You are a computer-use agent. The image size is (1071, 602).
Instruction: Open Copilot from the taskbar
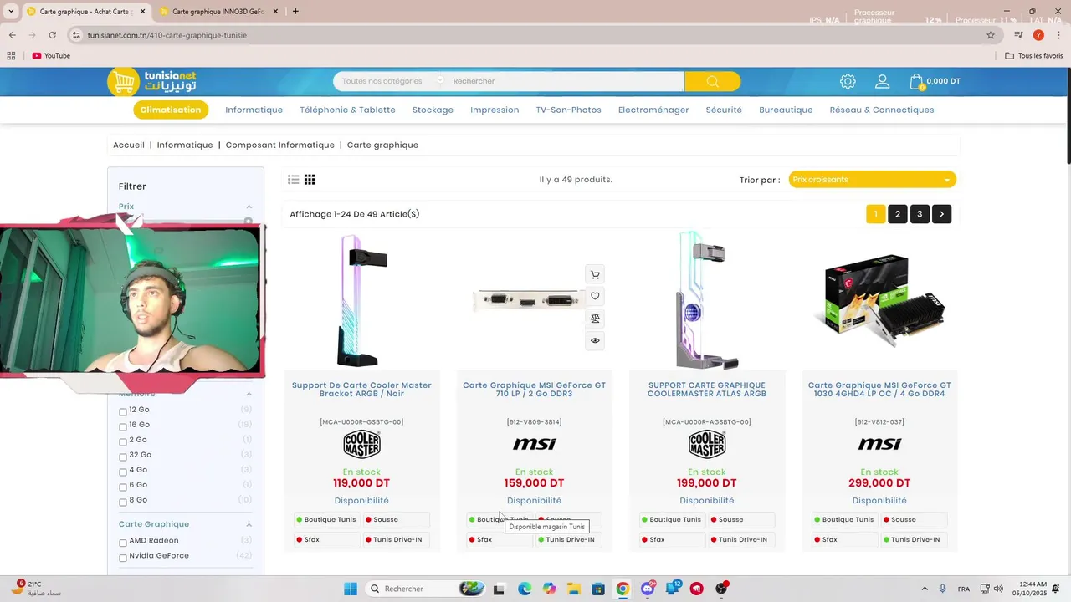pyautogui.click(x=549, y=589)
